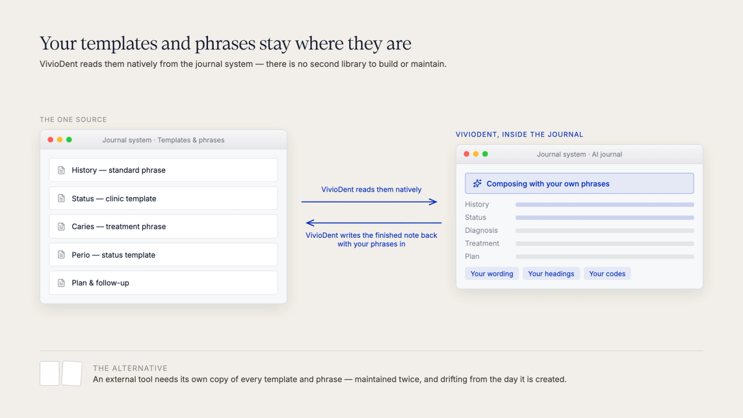Click the subtitle about no second library
Viewport: 743px width, 418px height.
click(x=243, y=64)
